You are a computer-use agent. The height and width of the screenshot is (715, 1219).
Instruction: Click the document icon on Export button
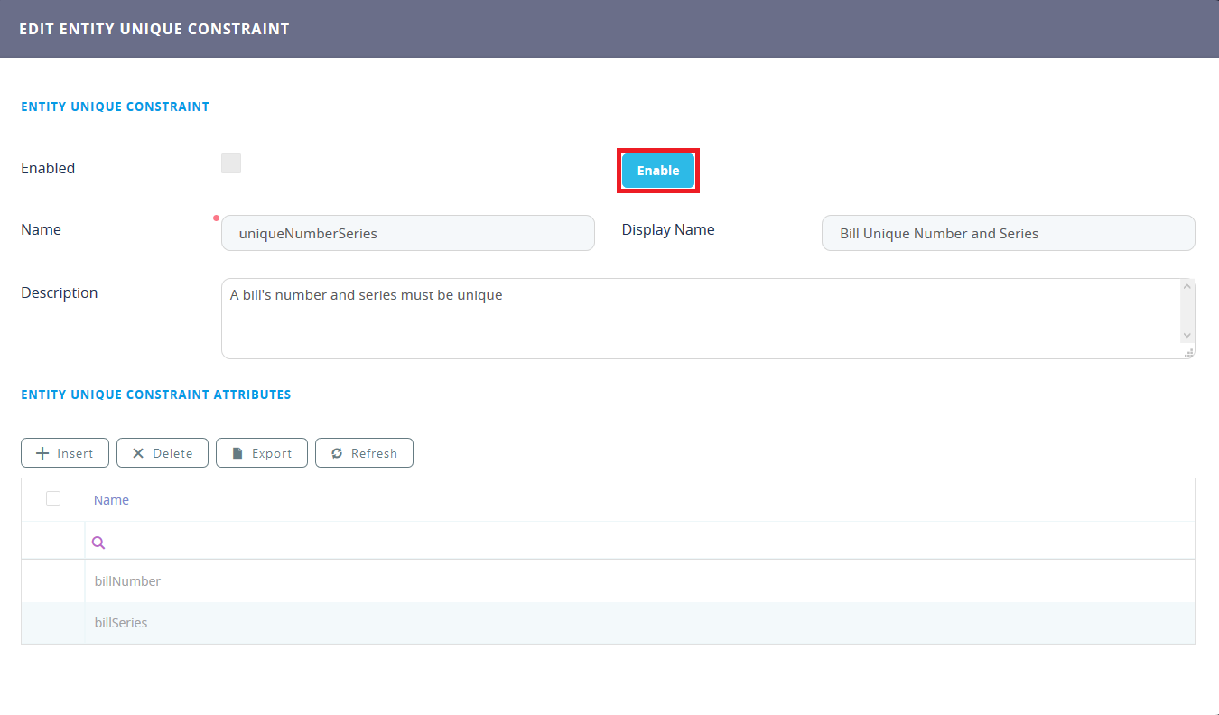point(237,453)
